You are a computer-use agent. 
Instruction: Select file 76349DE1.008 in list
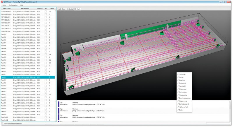click(28, 31)
